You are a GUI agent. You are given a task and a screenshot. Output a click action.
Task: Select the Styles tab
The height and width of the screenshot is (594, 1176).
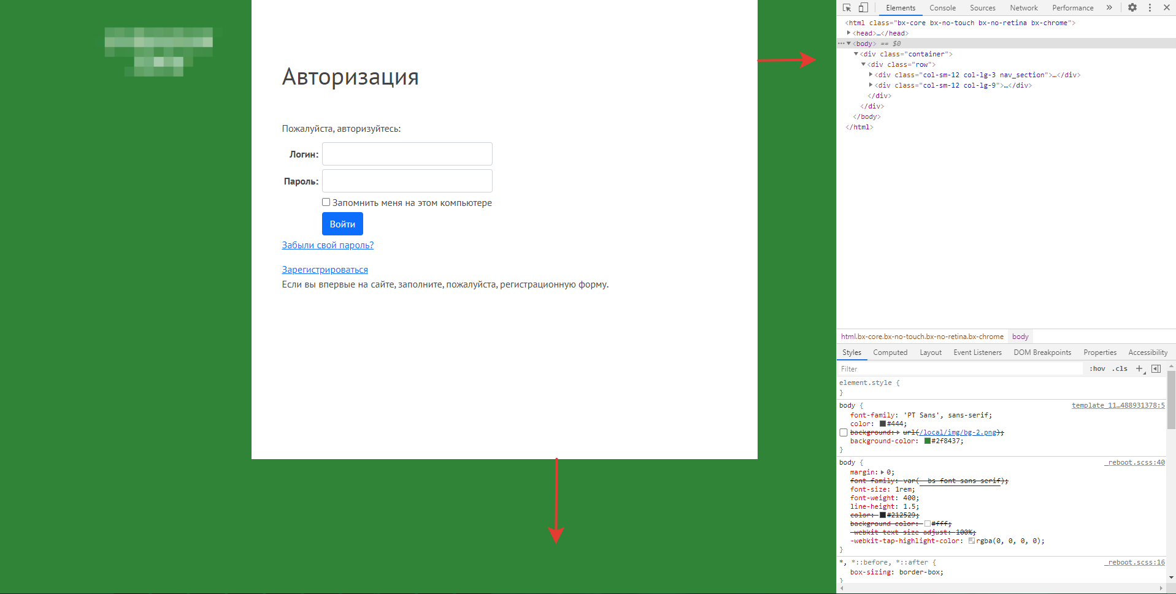851,352
